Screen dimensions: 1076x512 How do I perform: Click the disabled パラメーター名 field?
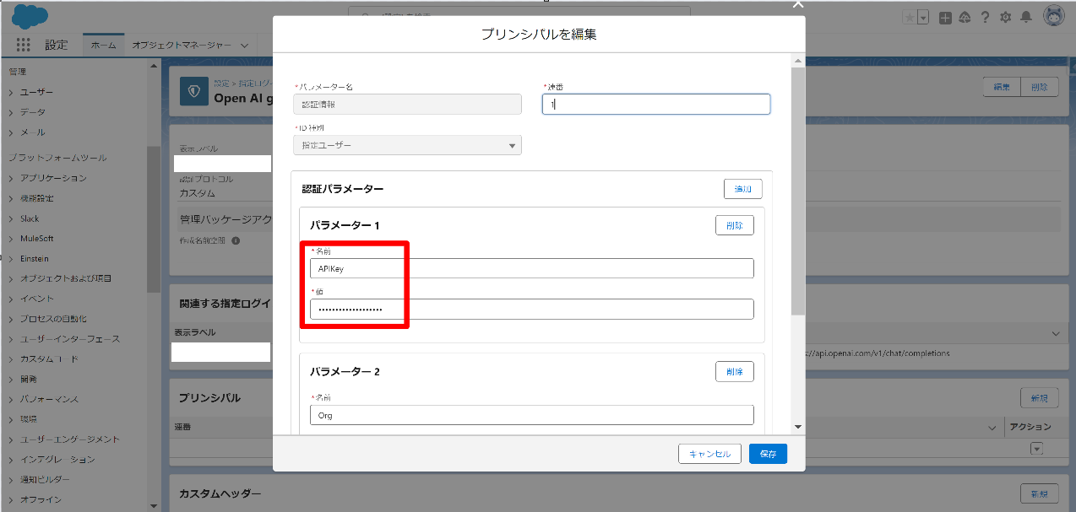[x=407, y=104]
